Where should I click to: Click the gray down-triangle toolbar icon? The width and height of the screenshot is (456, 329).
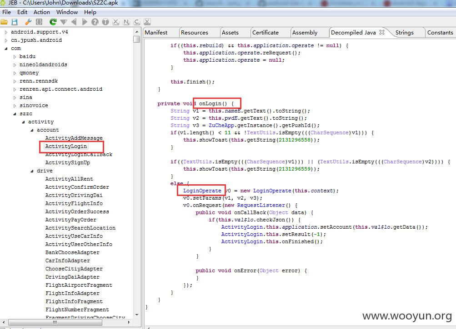click(x=63, y=22)
